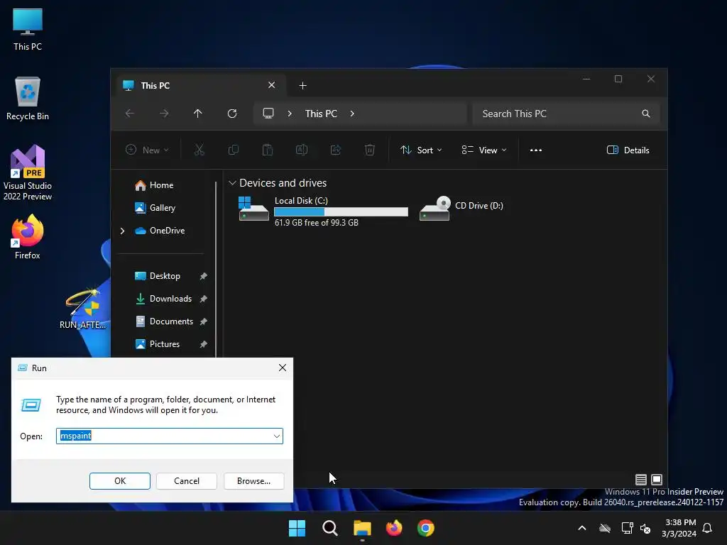This screenshot has height=545, width=727.
Task: Launch Firefox from the taskbar
Action: (x=394, y=528)
